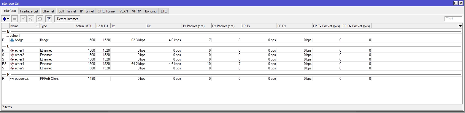
Task: Click the 7 items status text
Action: (x=7, y=107)
